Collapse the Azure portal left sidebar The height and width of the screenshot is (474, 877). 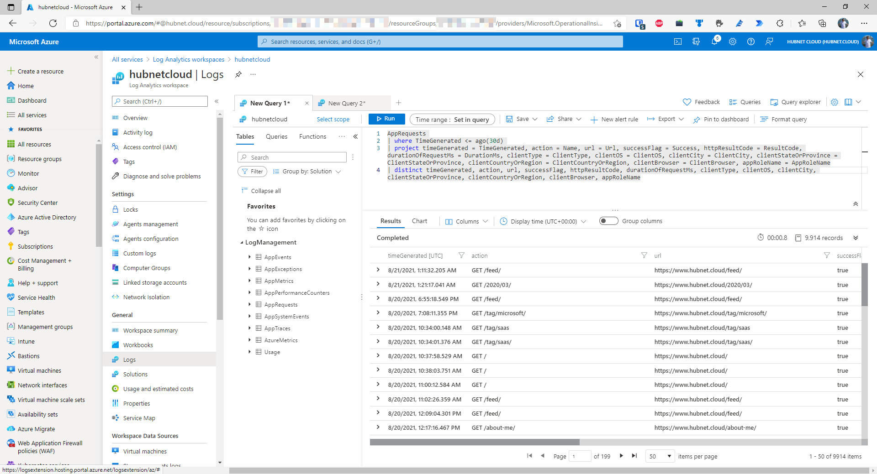(96, 57)
